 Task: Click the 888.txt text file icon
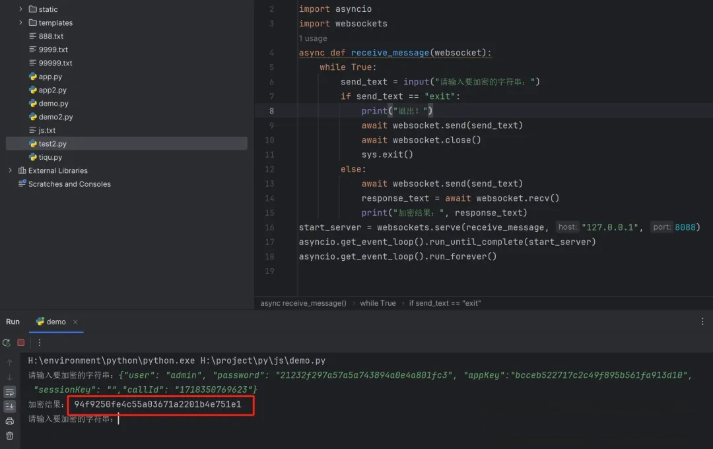[x=33, y=36]
